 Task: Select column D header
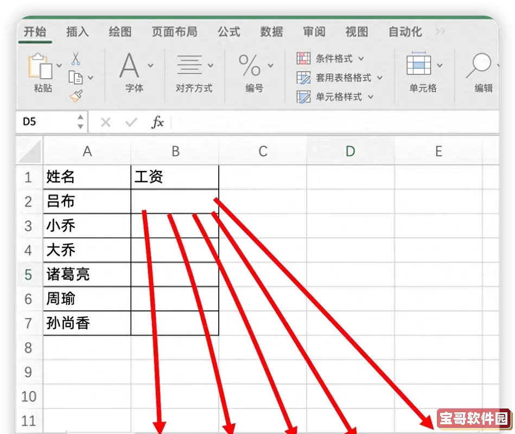[x=351, y=151]
